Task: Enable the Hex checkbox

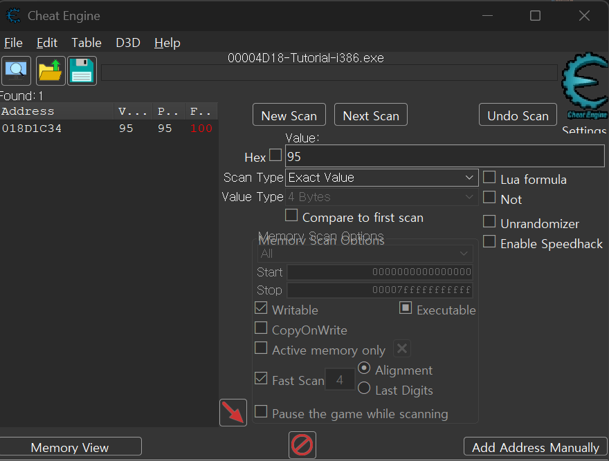Action: click(x=275, y=156)
